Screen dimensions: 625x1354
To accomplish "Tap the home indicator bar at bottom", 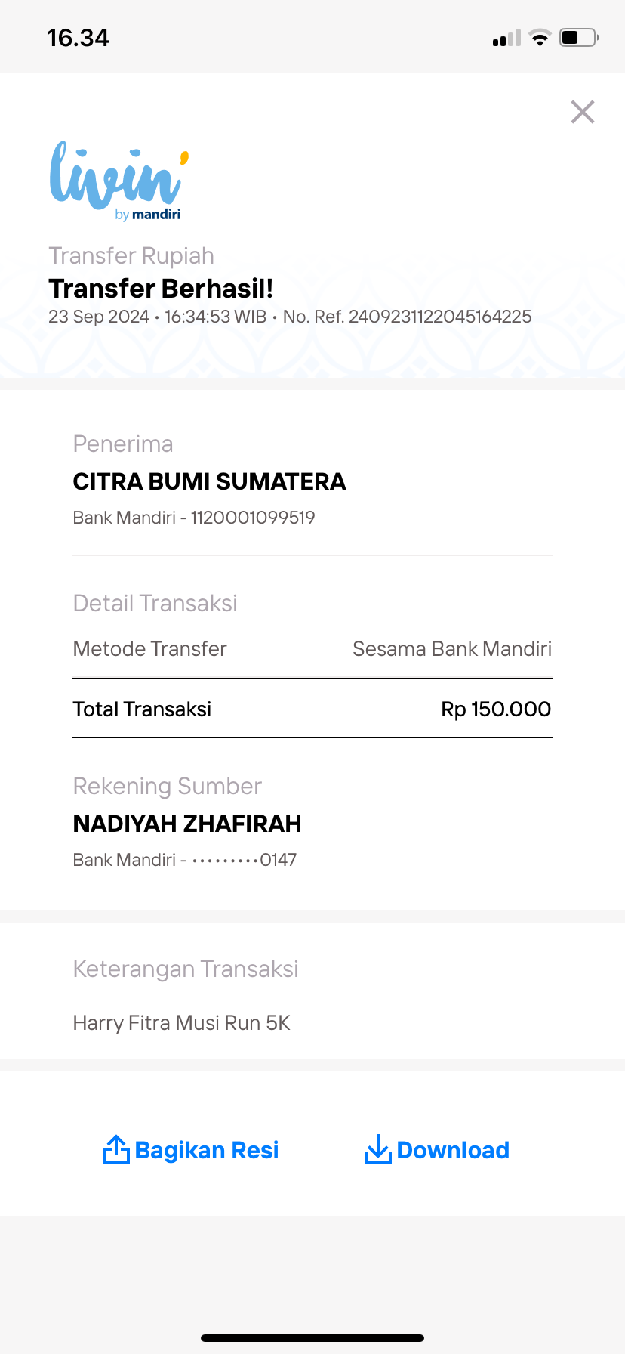I will point(312,1338).
